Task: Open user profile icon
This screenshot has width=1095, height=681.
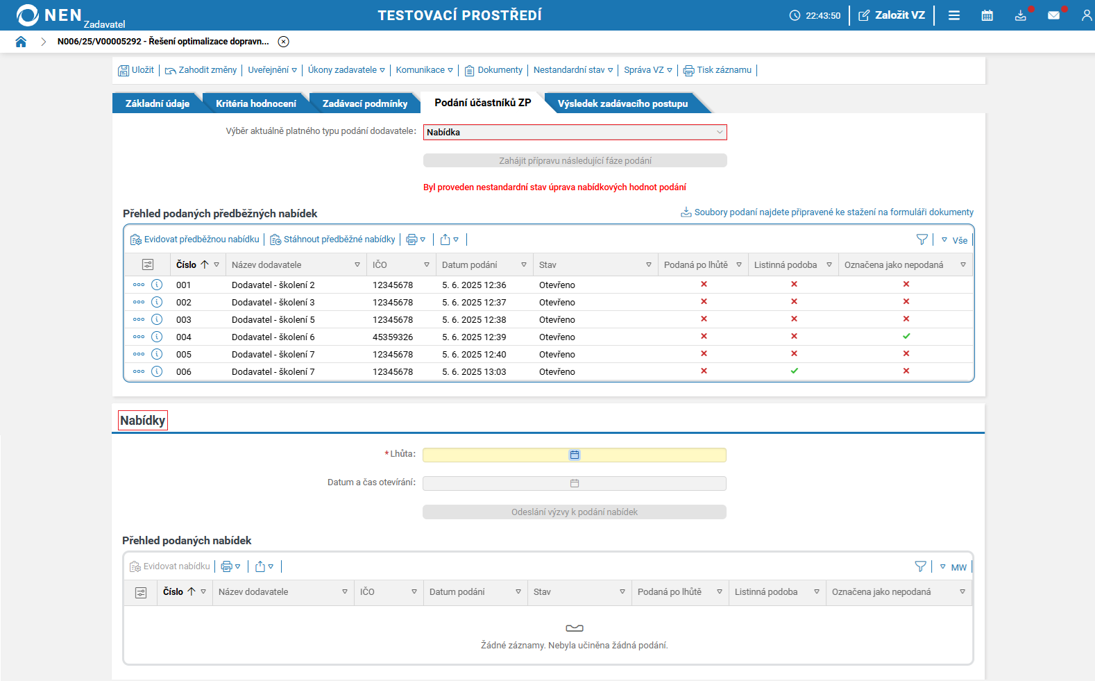Action: click(1087, 15)
